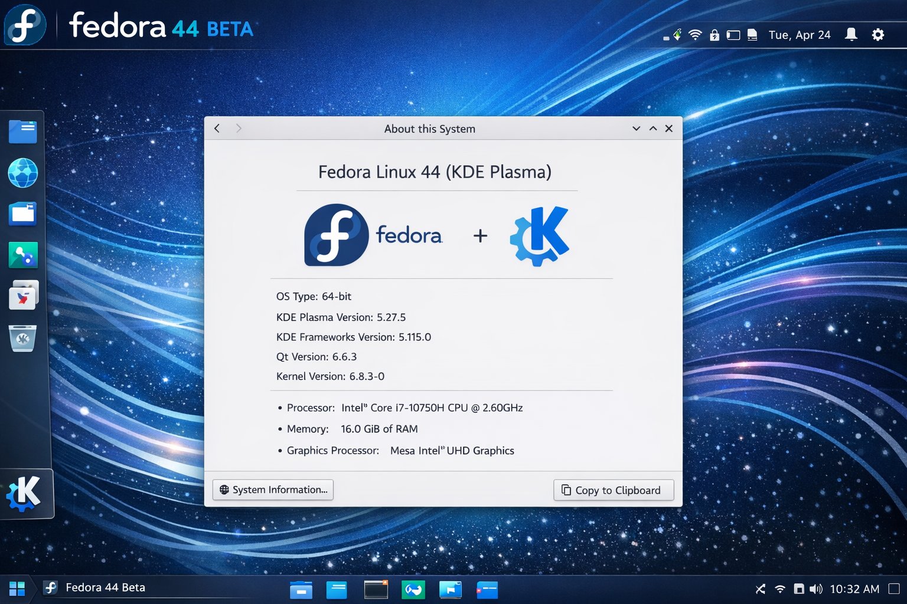
Task: Select the screen lock icon in the system tray
Action: tap(714, 35)
